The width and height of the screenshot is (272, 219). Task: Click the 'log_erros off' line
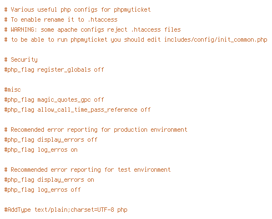pyautogui.click(x=42, y=190)
